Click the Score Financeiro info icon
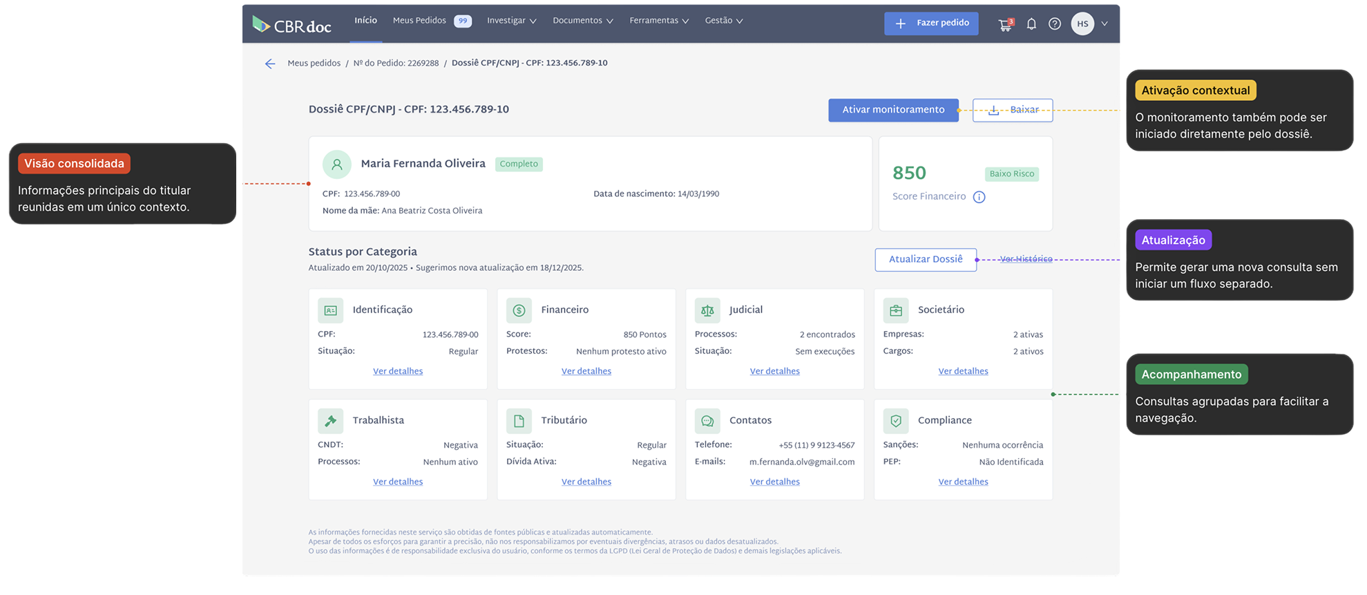 pos(979,197)
